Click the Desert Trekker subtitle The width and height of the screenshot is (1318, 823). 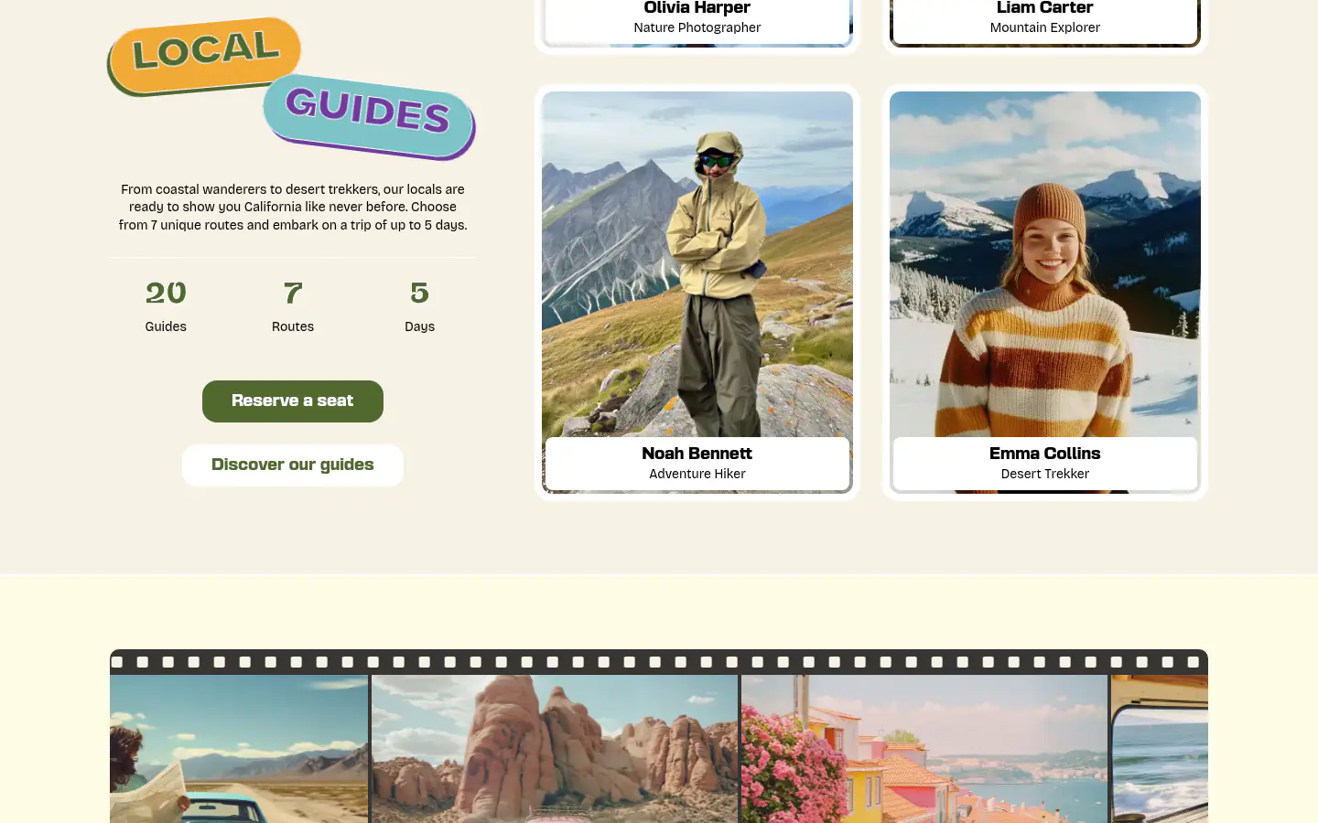(1045, 474)
